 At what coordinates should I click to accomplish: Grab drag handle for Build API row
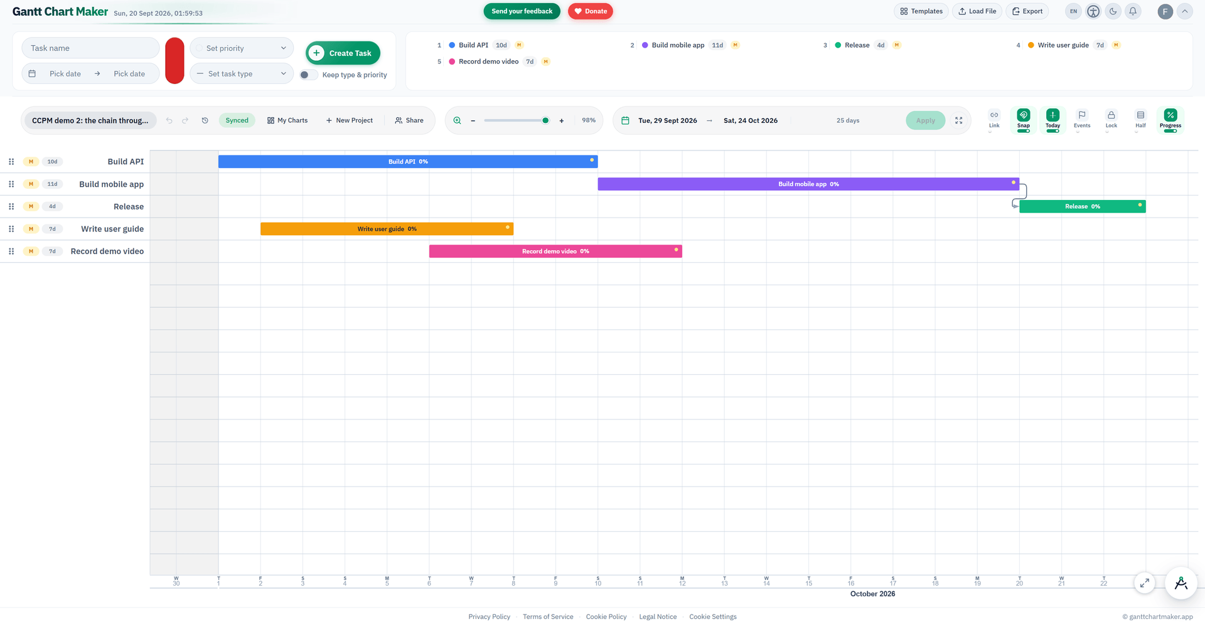[11, 162]
